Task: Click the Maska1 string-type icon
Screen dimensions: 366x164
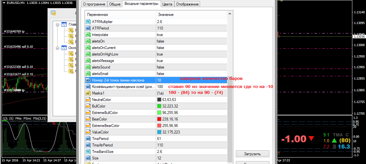Action: pos(88,93)
